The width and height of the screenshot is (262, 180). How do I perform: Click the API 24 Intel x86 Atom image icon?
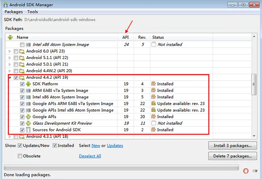point(28,45)
